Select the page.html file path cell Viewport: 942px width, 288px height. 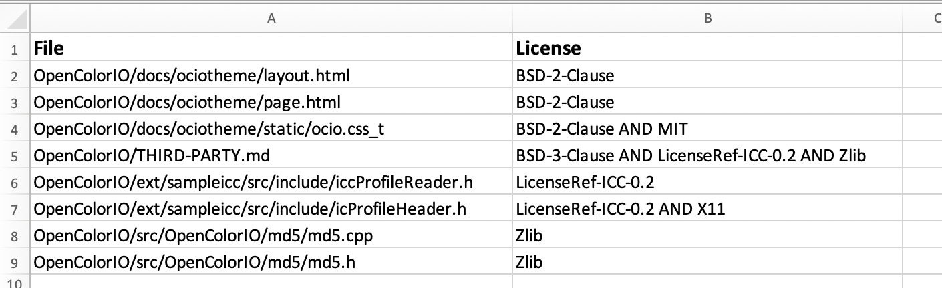click(x=271, y=102)
